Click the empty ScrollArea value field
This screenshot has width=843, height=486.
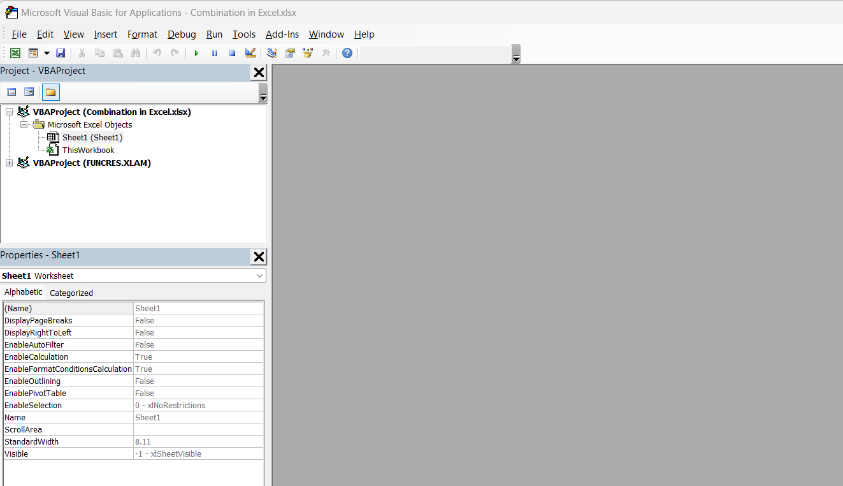(199, 429)
